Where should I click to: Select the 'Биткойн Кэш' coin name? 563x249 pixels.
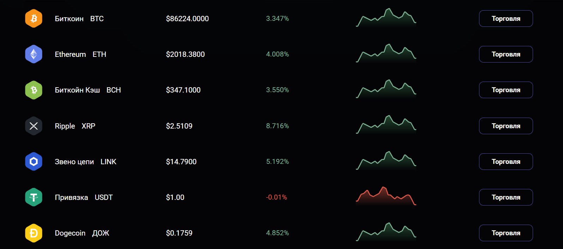click(77, 90)
